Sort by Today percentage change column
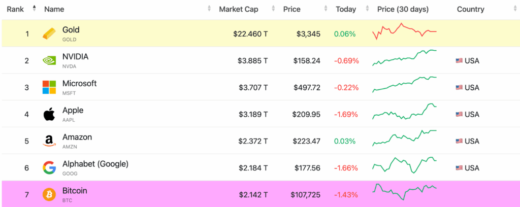This screenshot has height=207, width=520. 346,9
